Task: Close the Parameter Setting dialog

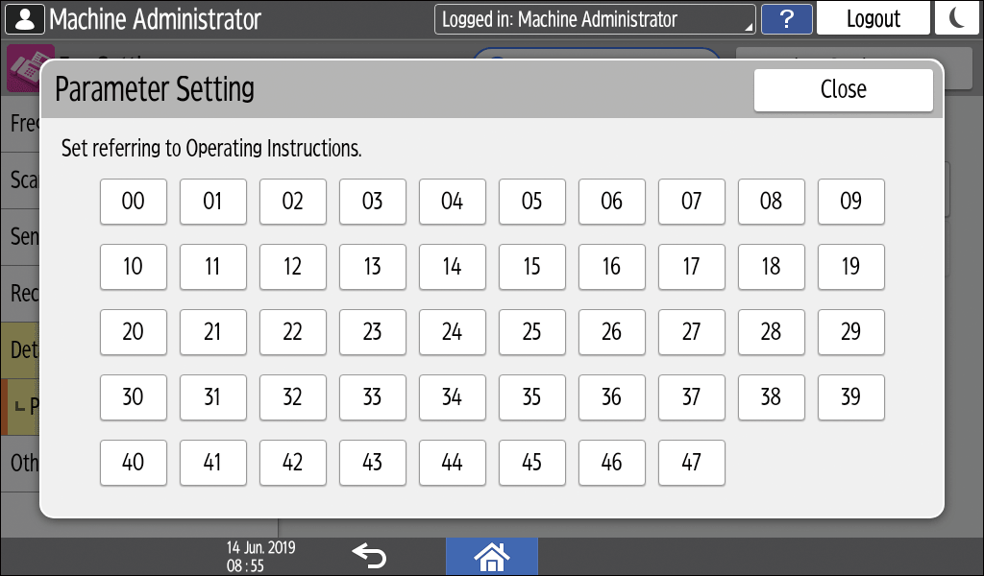Action: [843, 90]
